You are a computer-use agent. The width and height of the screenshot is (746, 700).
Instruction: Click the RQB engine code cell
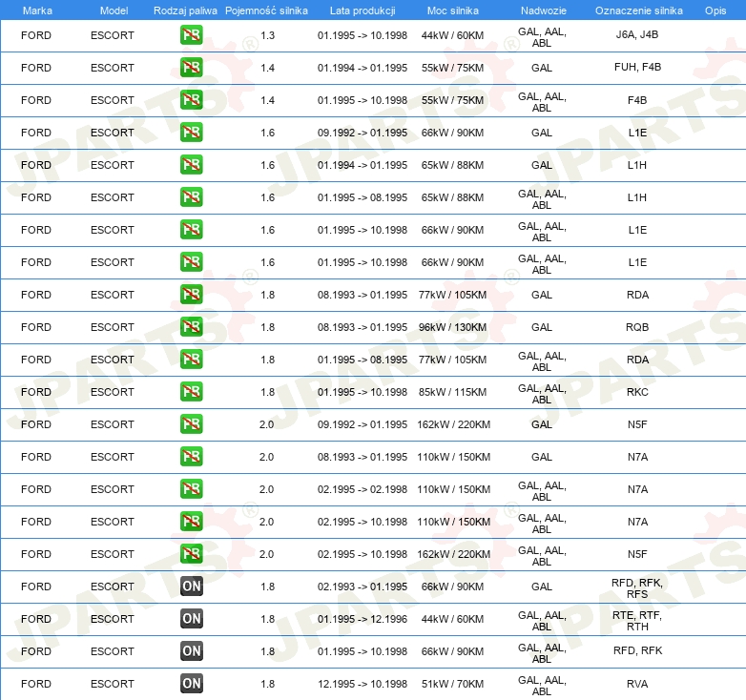pyautogui.click(x=637, y=327)
